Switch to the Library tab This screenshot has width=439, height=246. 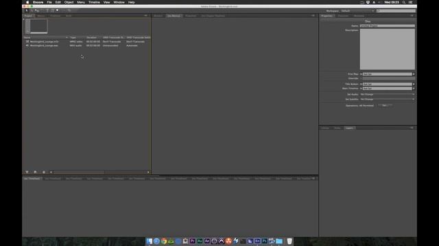point(325,128)
